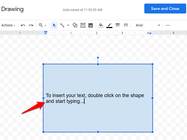The height and width of the screenshot is (140, 187).
Task: Click the middle-left resize handle of shape
Action: tap(44, 98)
